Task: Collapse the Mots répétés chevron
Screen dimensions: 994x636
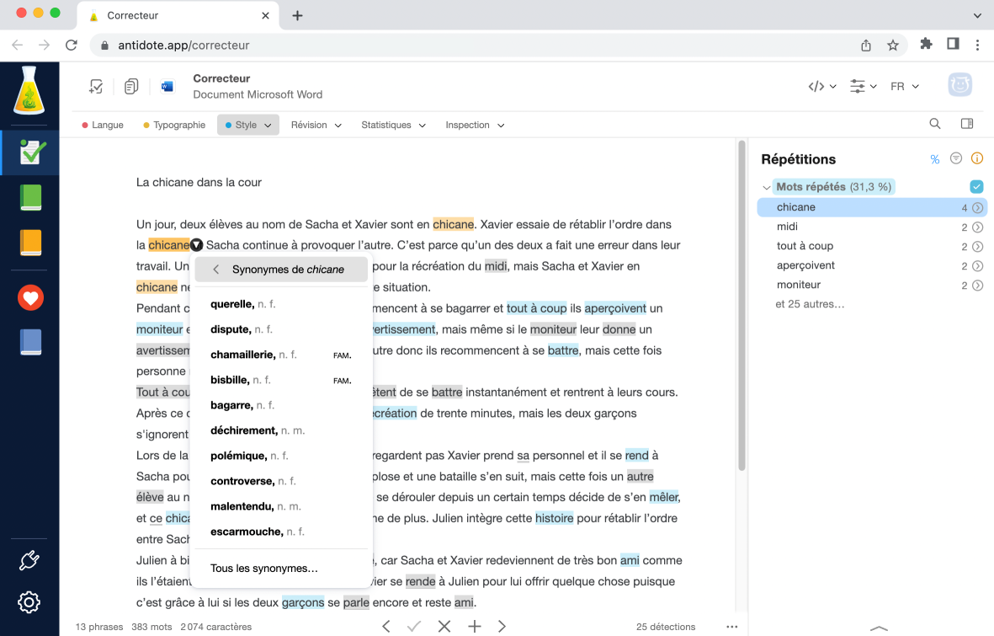Action: point(767,187)
